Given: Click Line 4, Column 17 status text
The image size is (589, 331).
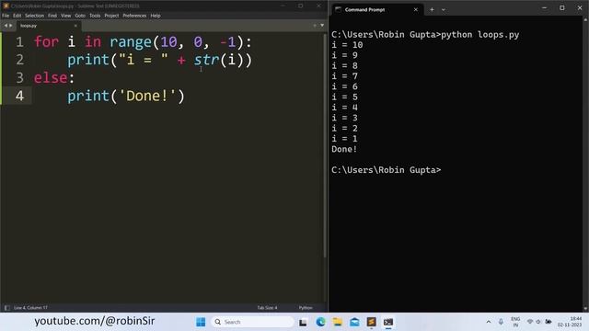Looking at the screenshot, I should point(30,308).
